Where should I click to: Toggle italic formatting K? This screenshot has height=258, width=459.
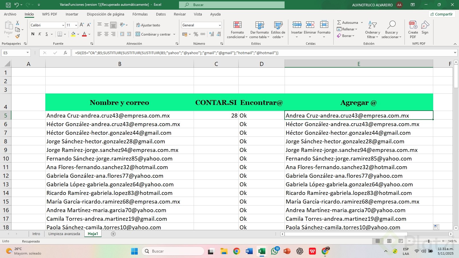[x=40, y=34]
